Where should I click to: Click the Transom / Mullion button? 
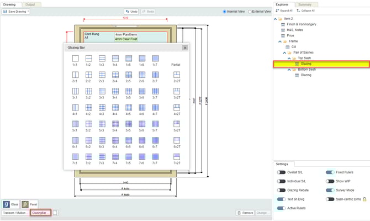click(15, 212)
